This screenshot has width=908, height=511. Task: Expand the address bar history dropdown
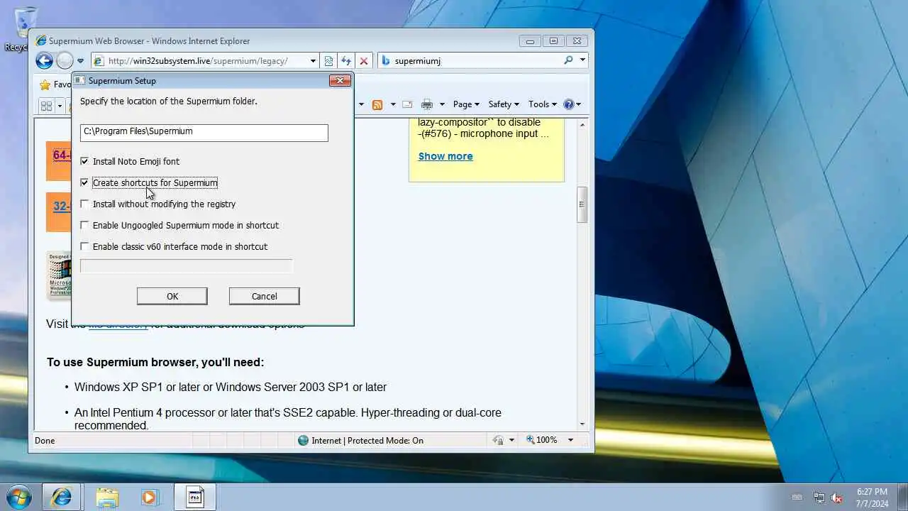point(313,61)
